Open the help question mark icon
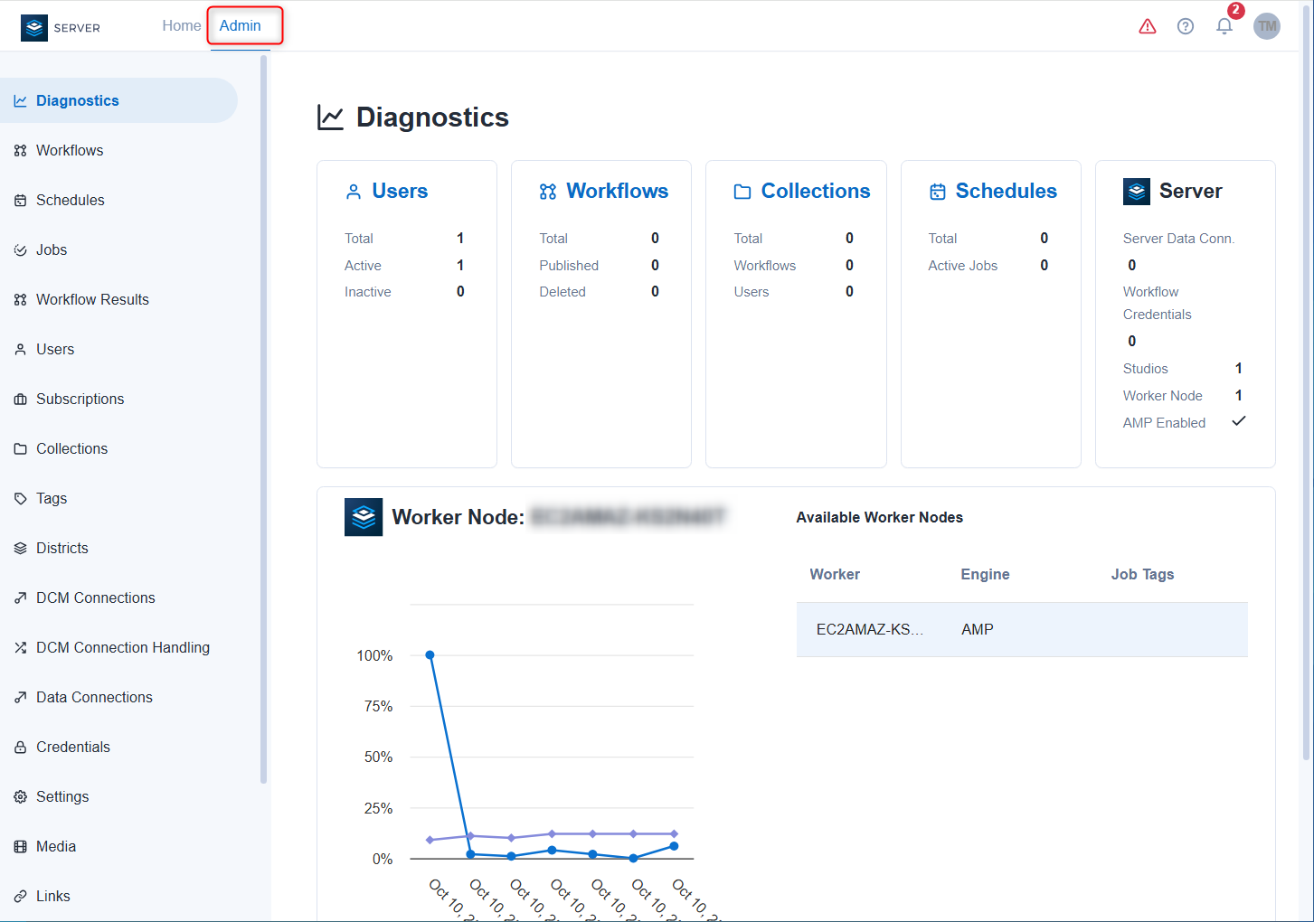 click(x=1185, y=26)
